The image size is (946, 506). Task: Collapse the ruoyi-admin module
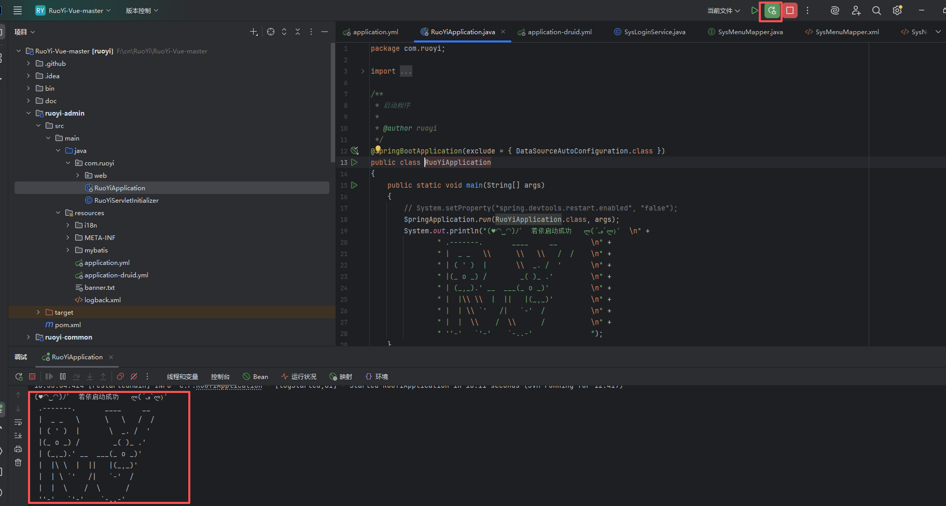[29, 113]
